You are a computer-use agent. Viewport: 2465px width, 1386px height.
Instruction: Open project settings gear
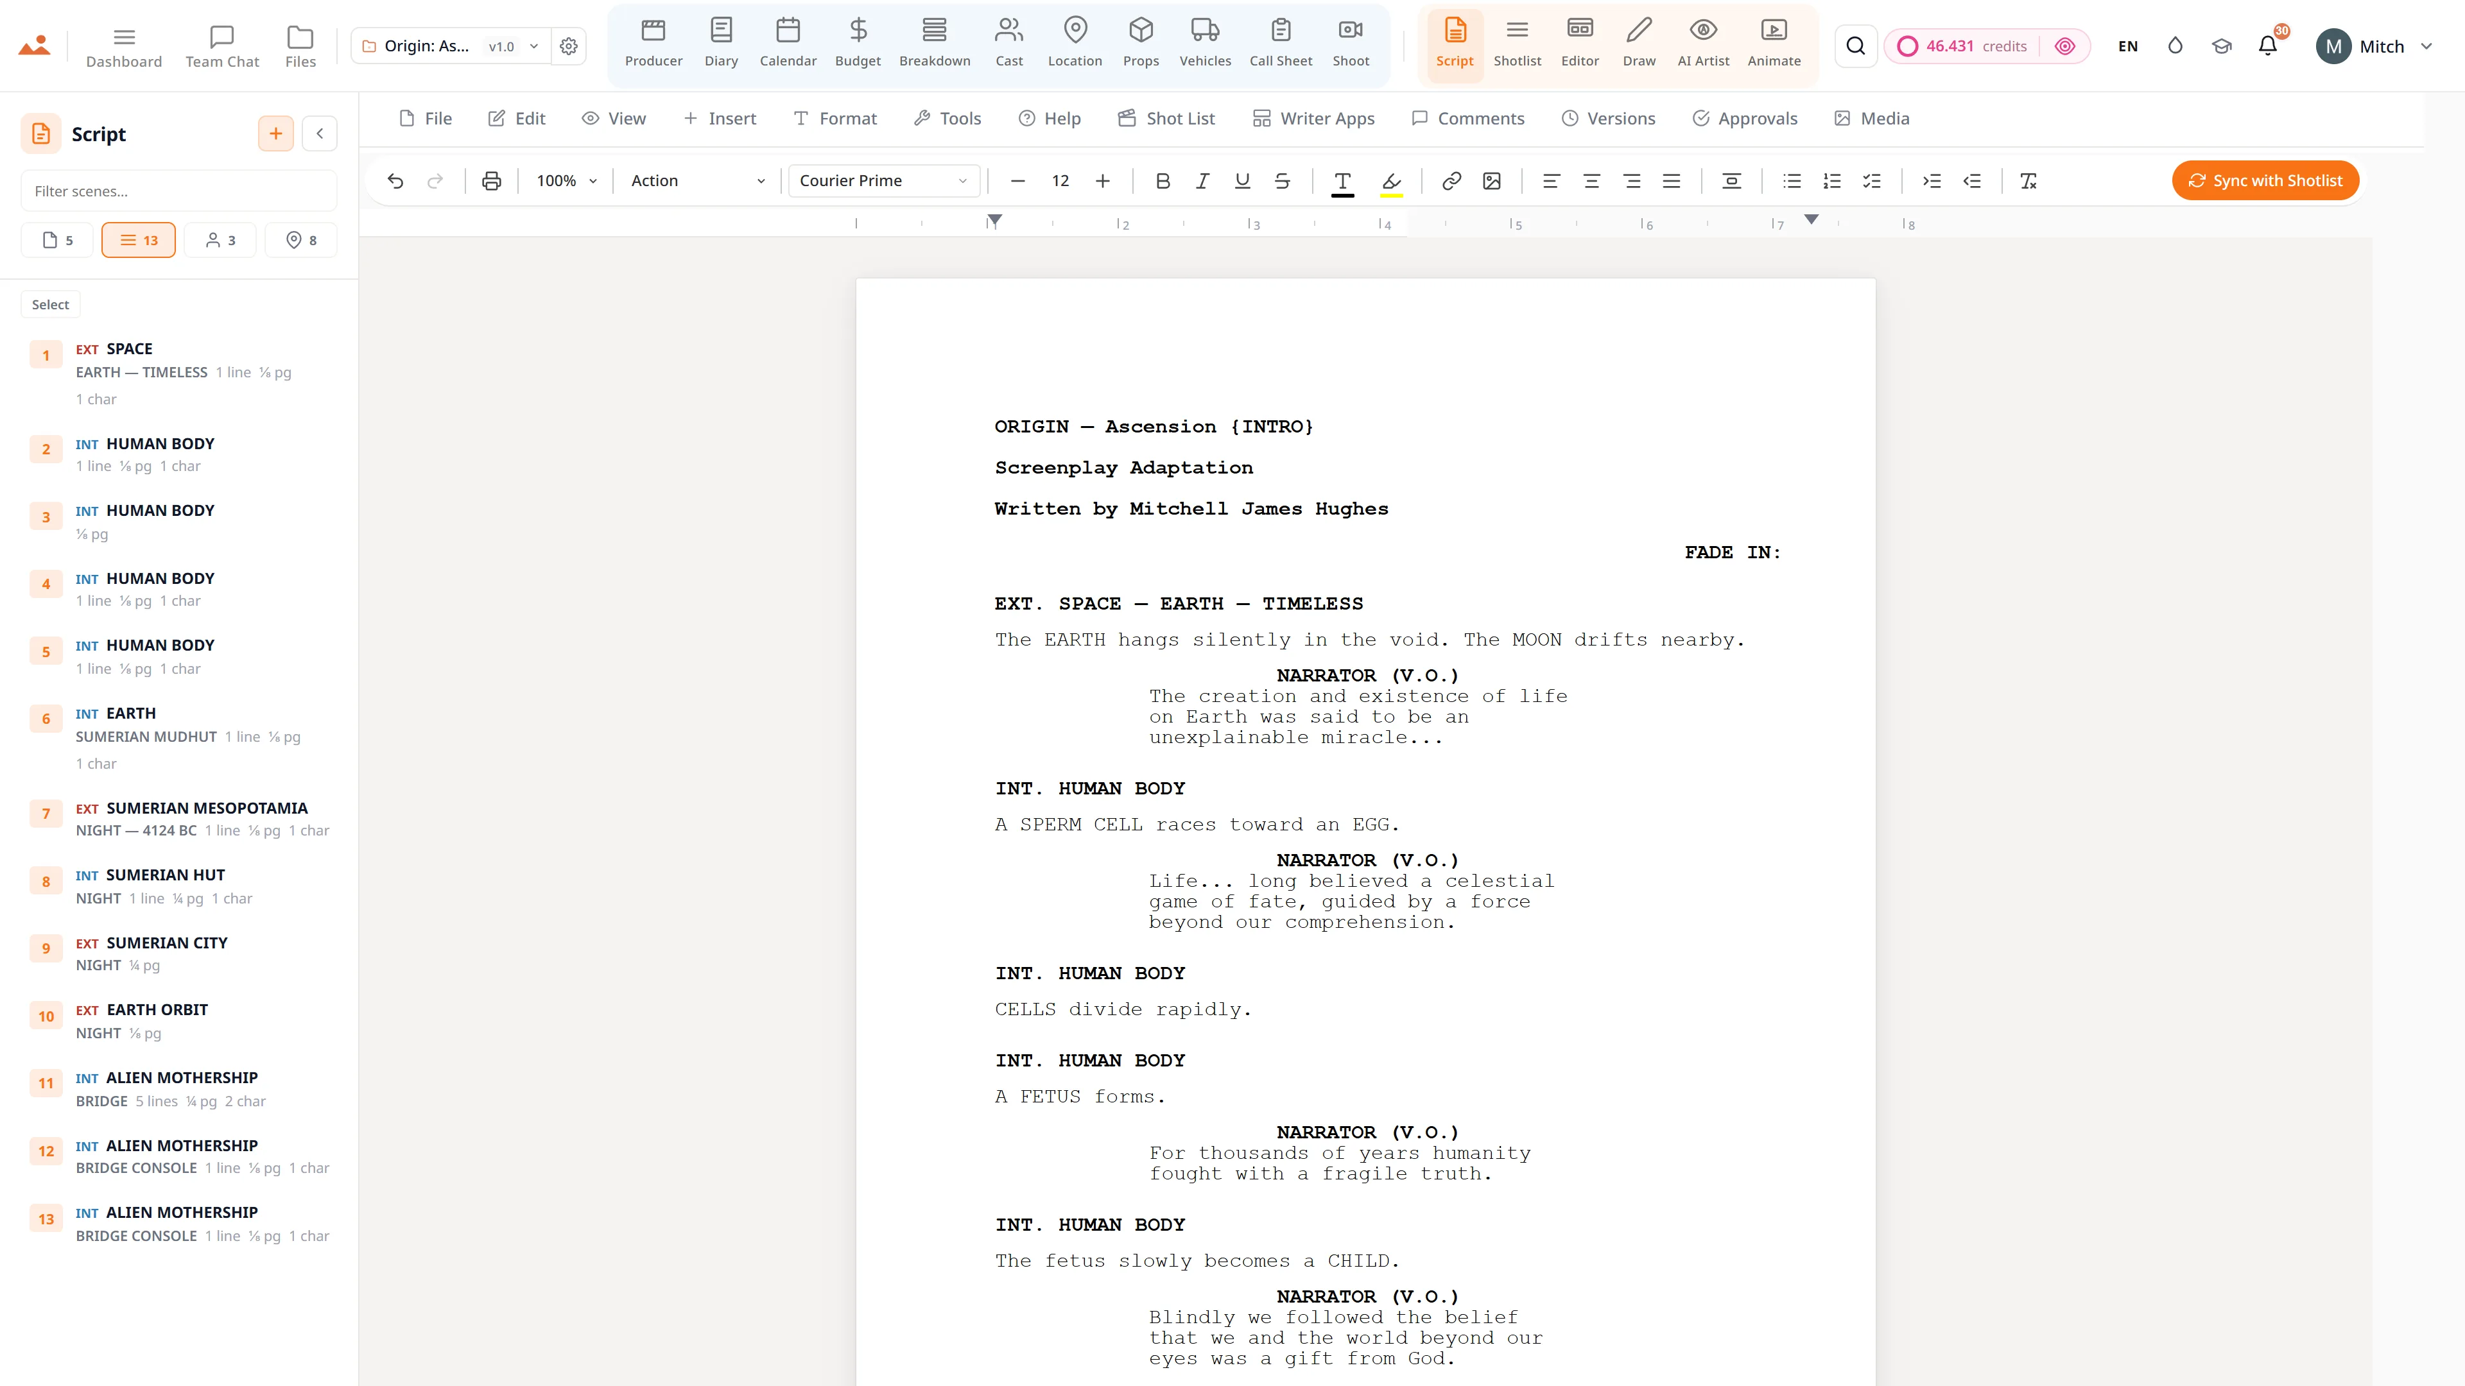569,46
